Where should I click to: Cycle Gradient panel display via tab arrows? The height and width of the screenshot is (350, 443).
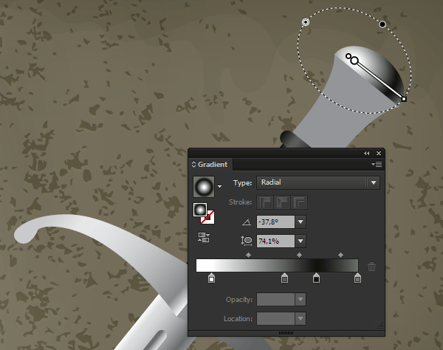tap(193, 165)
